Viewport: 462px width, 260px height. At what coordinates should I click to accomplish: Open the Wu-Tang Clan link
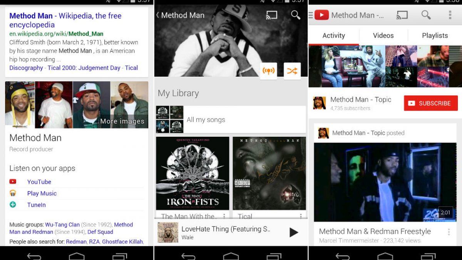pyautogui.click(x=62, y=225)
